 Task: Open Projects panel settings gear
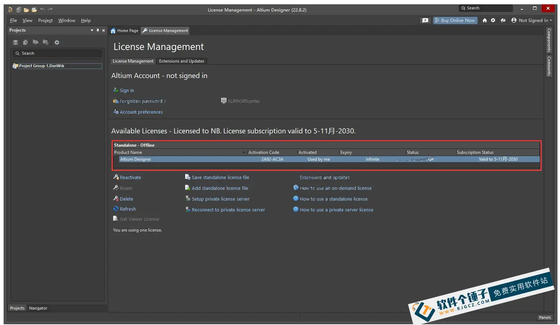[57, 42]
